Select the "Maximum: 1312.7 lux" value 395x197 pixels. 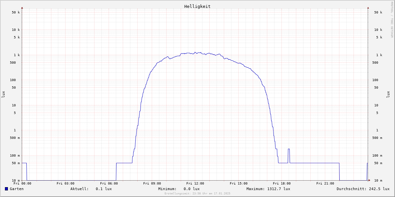tap(268, 189)
